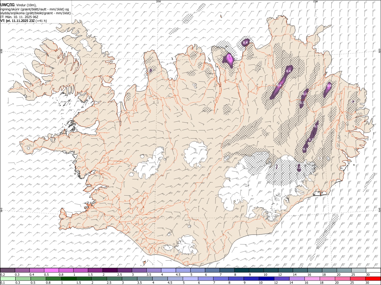Screen dimensions: 381x285
Task: Pick the bright pink 0.5 snow legend swatch
Action: click(51, 270)
